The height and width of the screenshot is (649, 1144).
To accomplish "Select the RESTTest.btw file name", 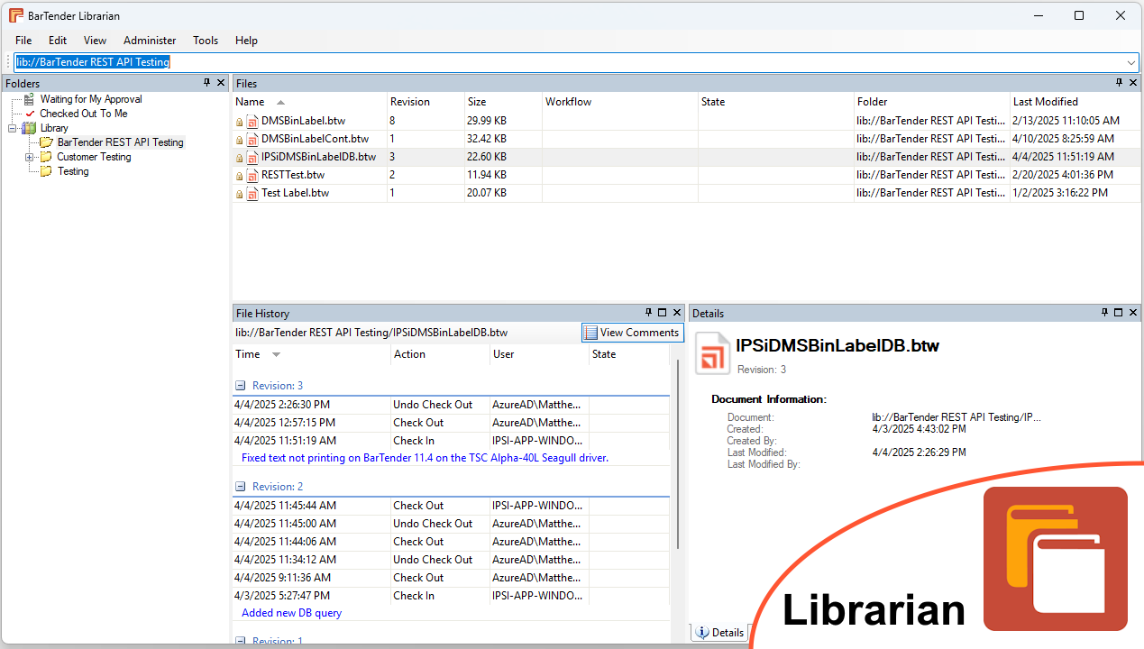I will coord(293,175).
